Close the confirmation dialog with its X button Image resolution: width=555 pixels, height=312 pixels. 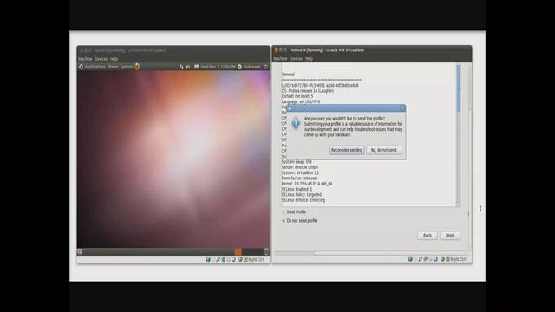pos(402,108)
